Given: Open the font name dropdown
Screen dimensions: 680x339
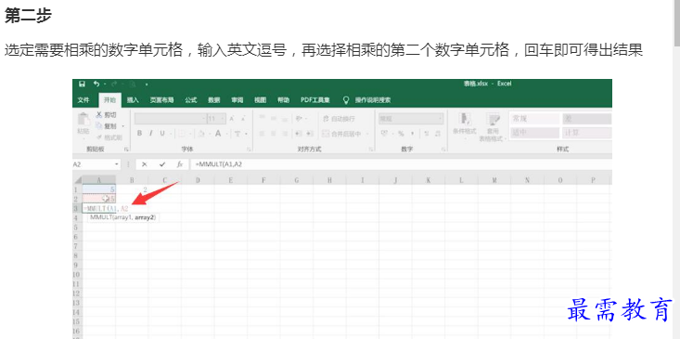Looking at the screenshot, I should pos(204,119).
